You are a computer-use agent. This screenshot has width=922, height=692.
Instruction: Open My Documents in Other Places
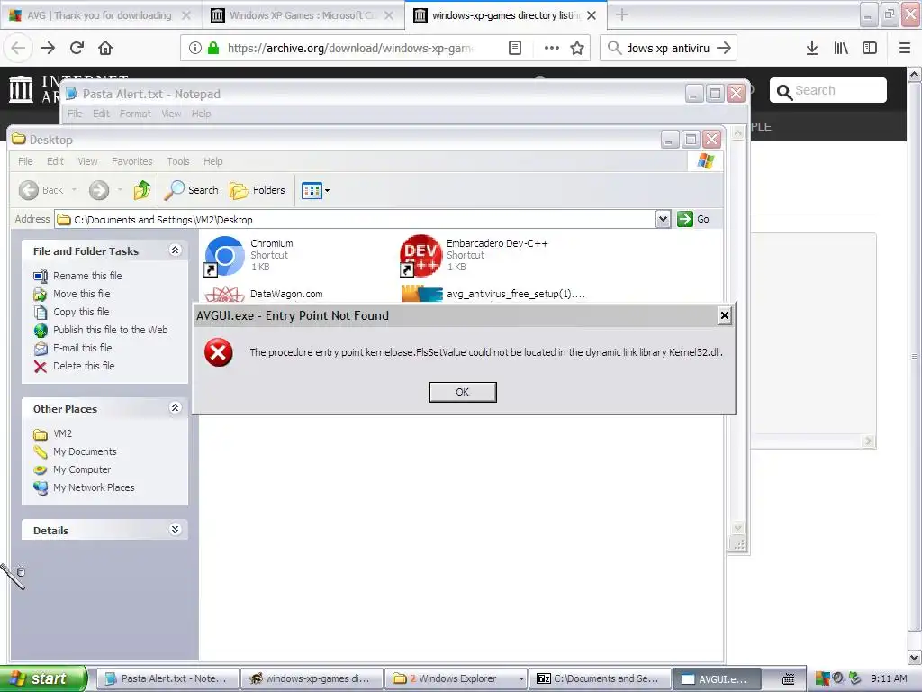(85, 451)
